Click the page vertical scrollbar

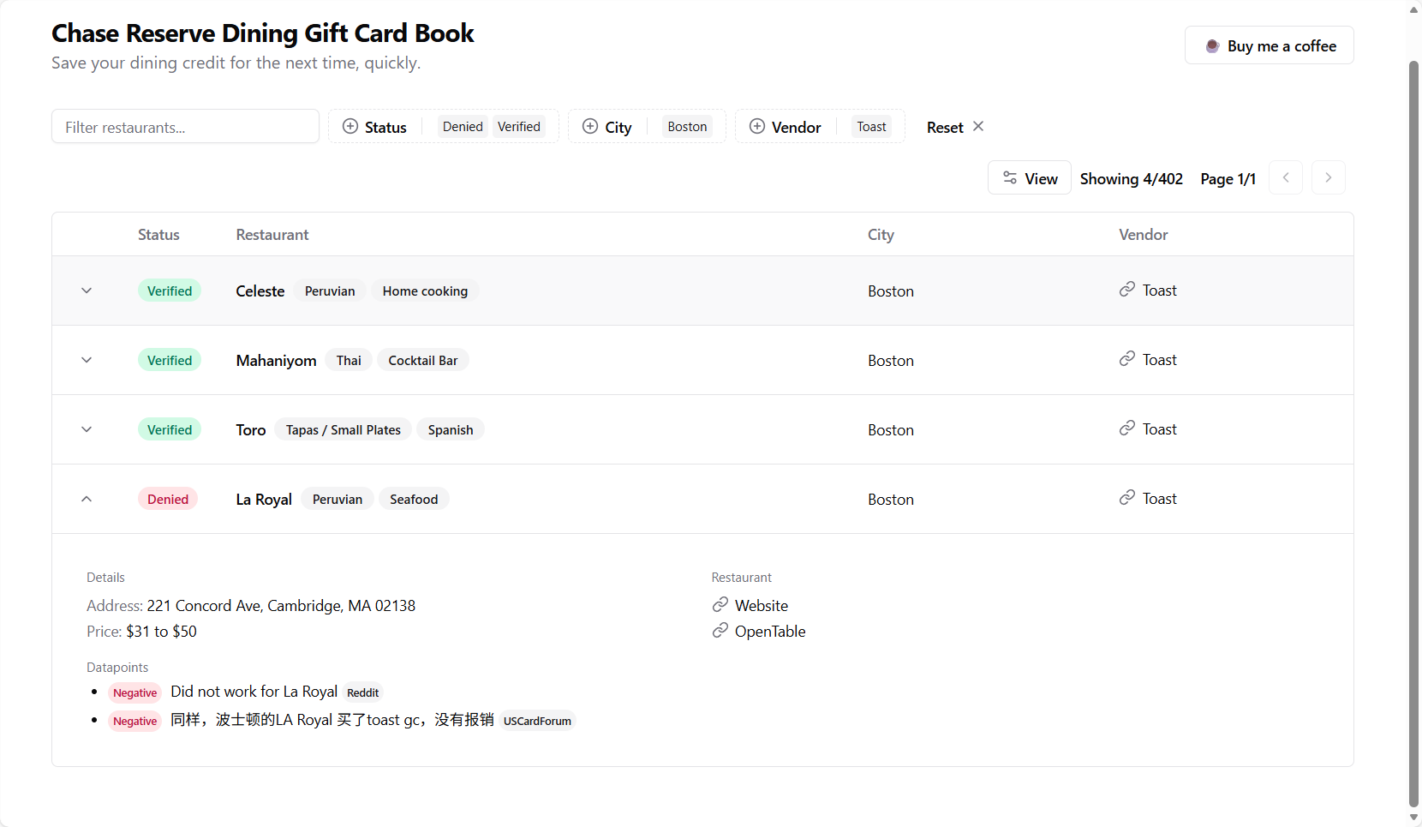pos(1414,428)
